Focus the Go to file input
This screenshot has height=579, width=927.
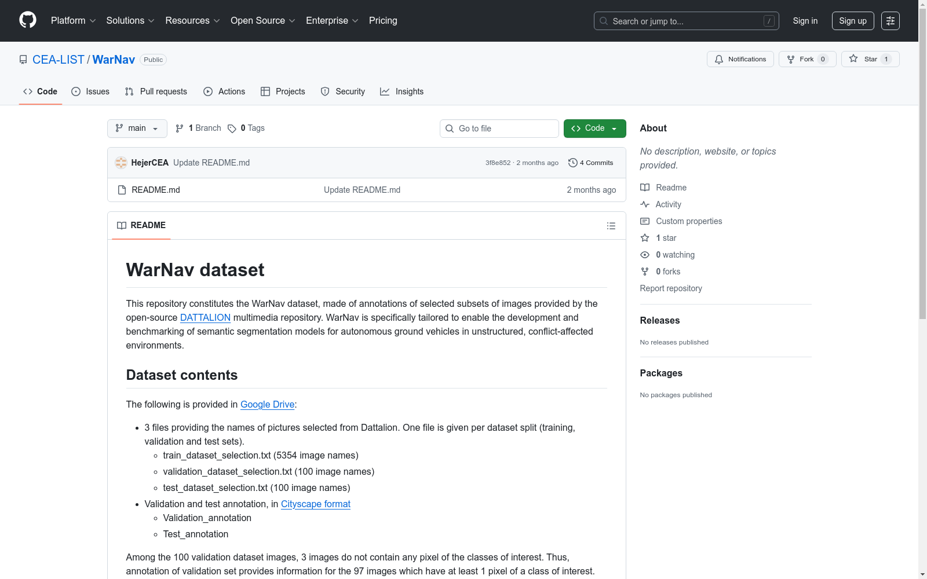pos(499,129)
